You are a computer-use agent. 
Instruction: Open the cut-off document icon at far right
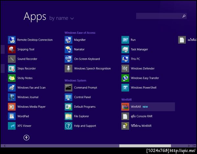click(x=182, y=40)
